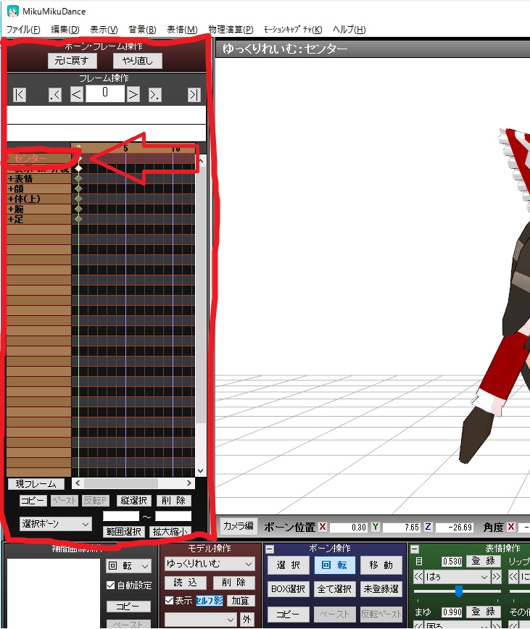The height and width of the screenshot is (629, 530).
Task: Click the facial expression slider handle
Action: (458, 591)
